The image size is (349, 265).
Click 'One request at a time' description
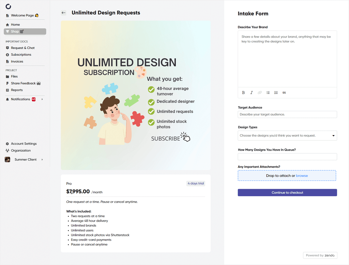pos(102,202)
